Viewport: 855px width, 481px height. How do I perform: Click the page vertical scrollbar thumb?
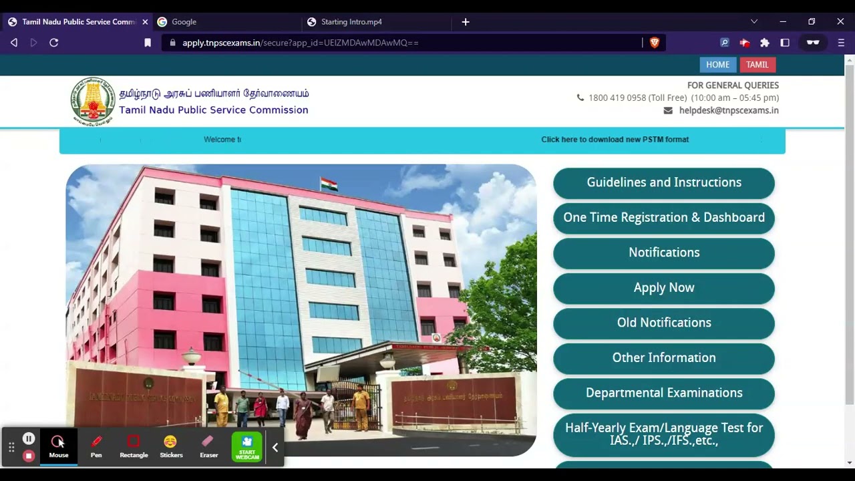coord(850,234)
